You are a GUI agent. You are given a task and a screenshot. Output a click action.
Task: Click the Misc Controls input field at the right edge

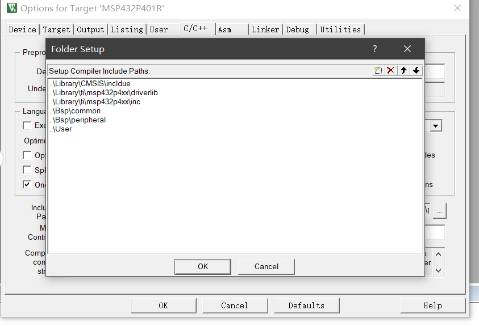(435, 232)
